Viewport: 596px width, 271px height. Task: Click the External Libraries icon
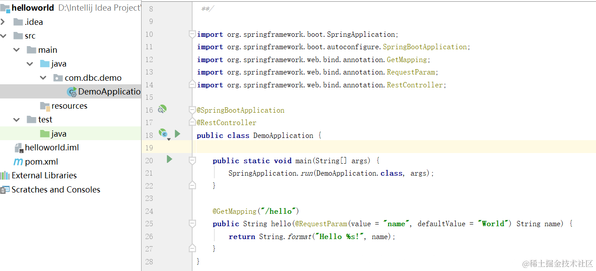pyautogui.click(x=5, y=176)
